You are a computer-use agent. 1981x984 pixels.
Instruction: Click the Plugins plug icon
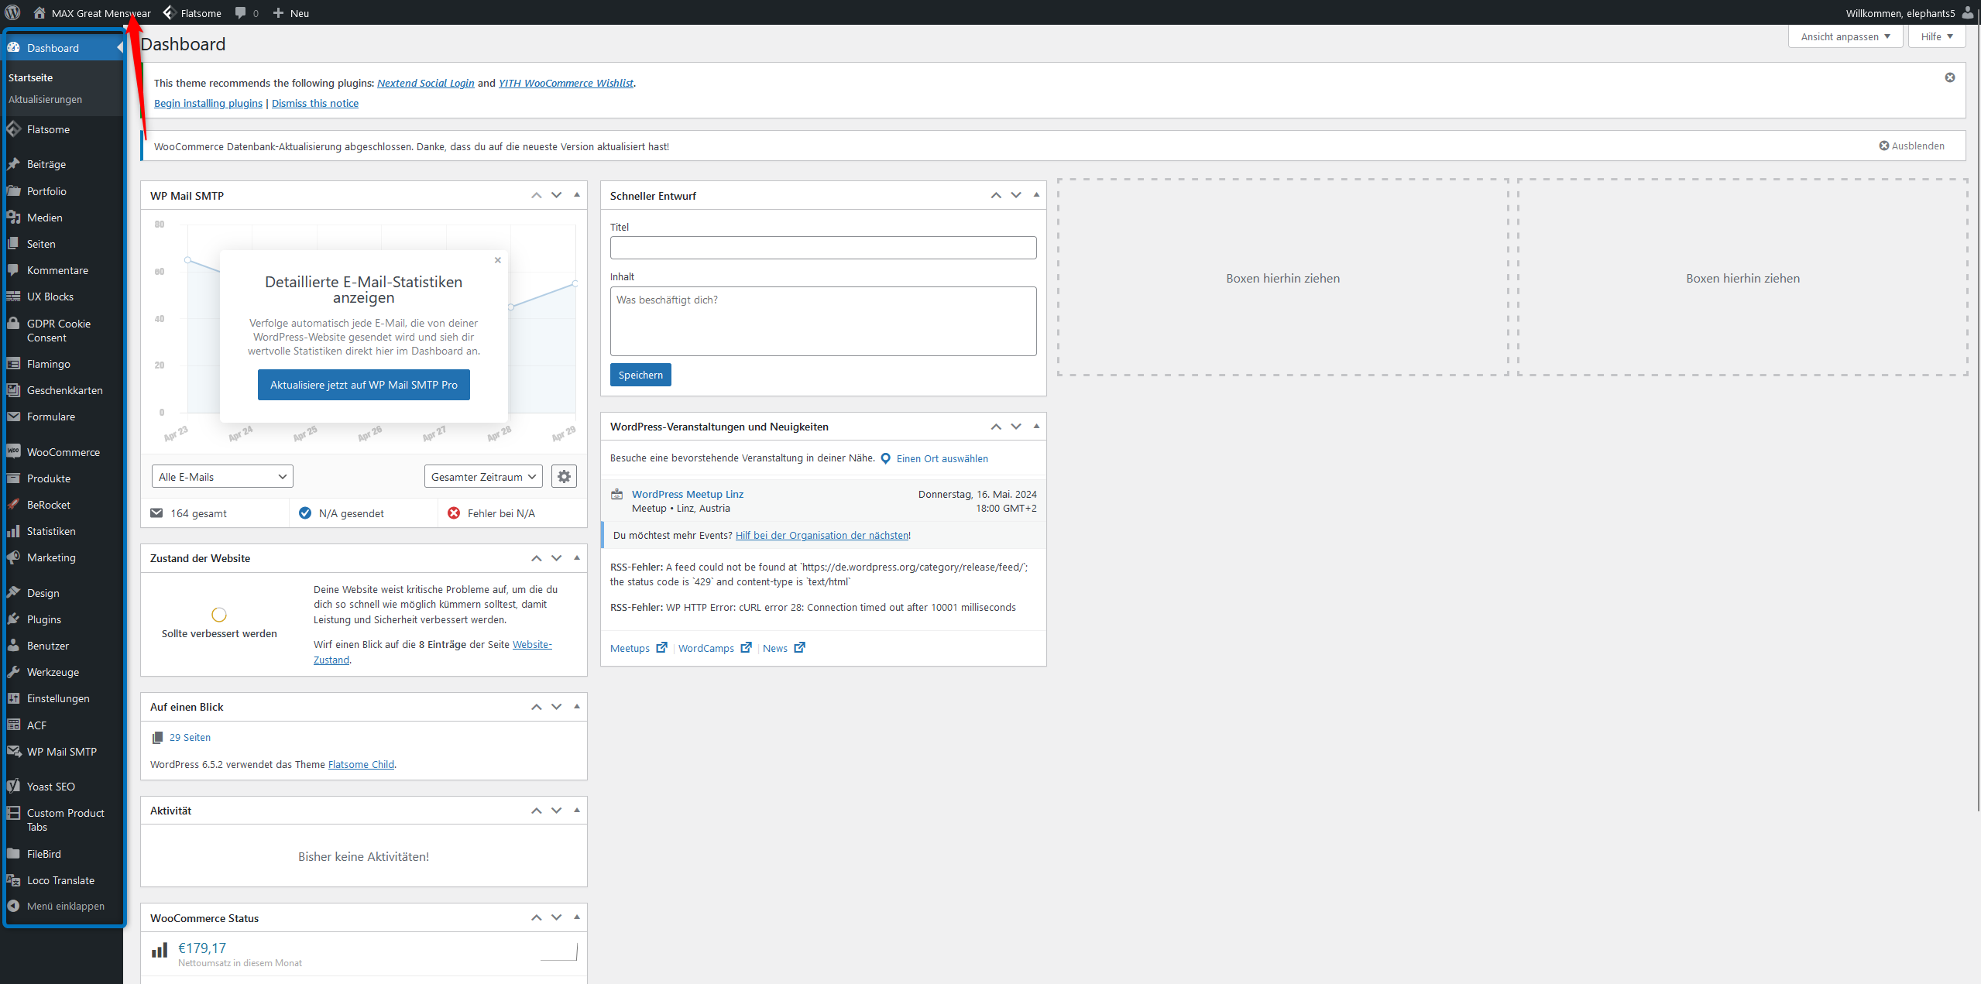(13, 619)
